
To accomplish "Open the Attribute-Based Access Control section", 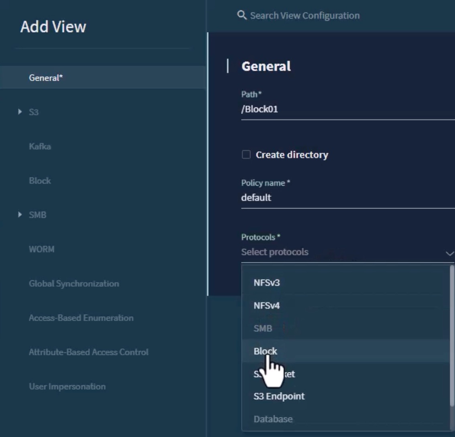I will (89, 352).
